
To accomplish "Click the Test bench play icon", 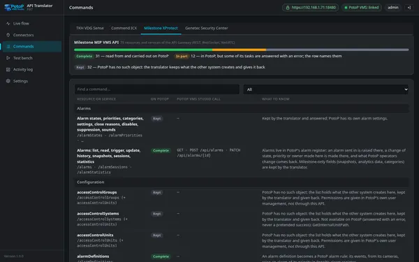I will (x=8, y=58).
